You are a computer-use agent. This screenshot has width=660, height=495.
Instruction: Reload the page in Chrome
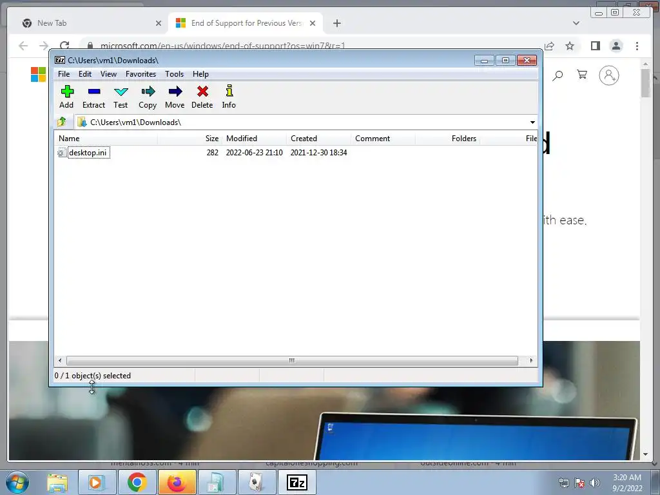click(64, 45)
